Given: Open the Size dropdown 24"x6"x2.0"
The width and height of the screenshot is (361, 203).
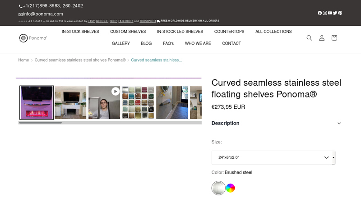Looking at the screenshot, I should 273,157.
